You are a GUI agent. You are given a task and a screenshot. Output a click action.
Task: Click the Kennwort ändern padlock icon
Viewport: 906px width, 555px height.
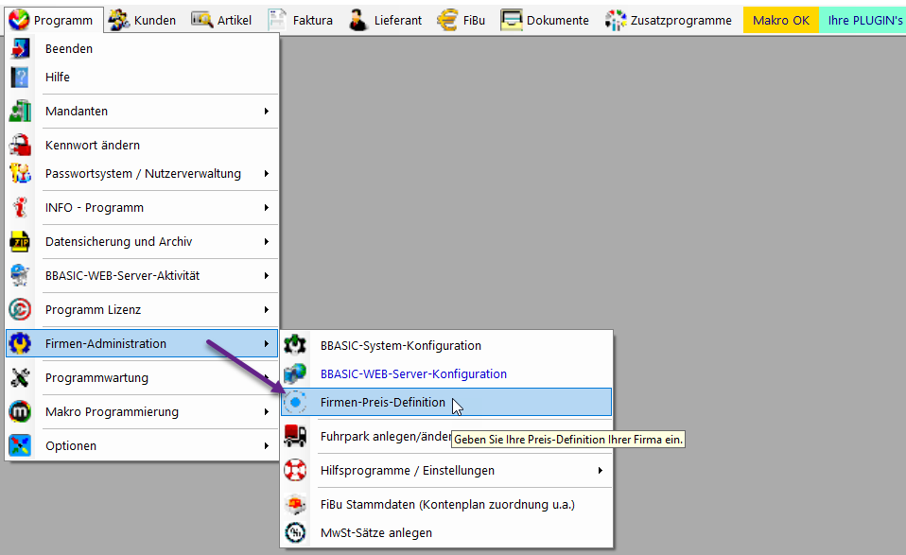[20, 145]
